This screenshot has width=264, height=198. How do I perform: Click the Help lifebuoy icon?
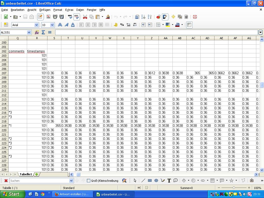click(x=195, y=17)
